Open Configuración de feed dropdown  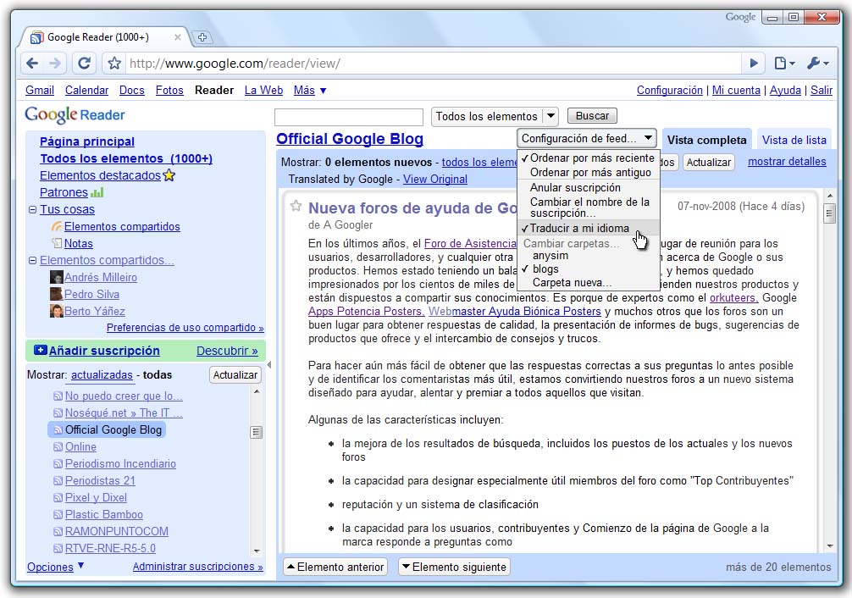586,138
